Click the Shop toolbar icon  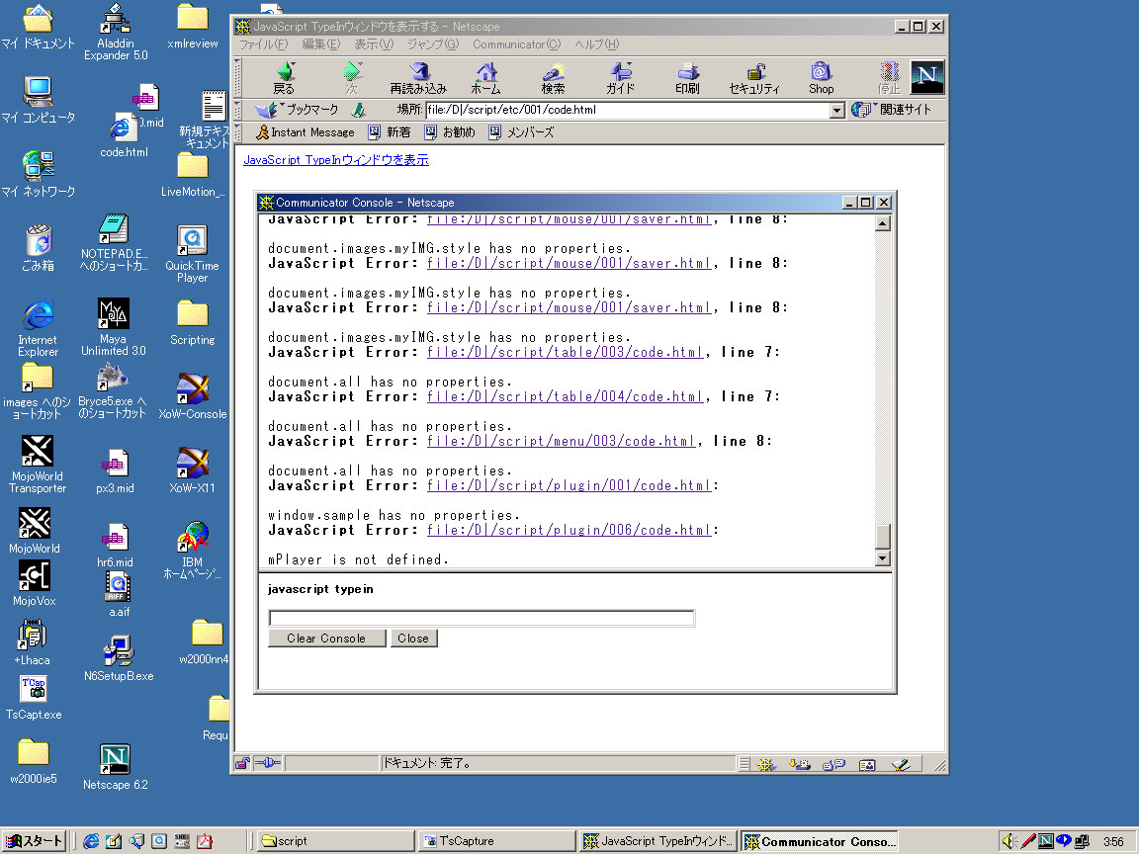tap(822, 78)
